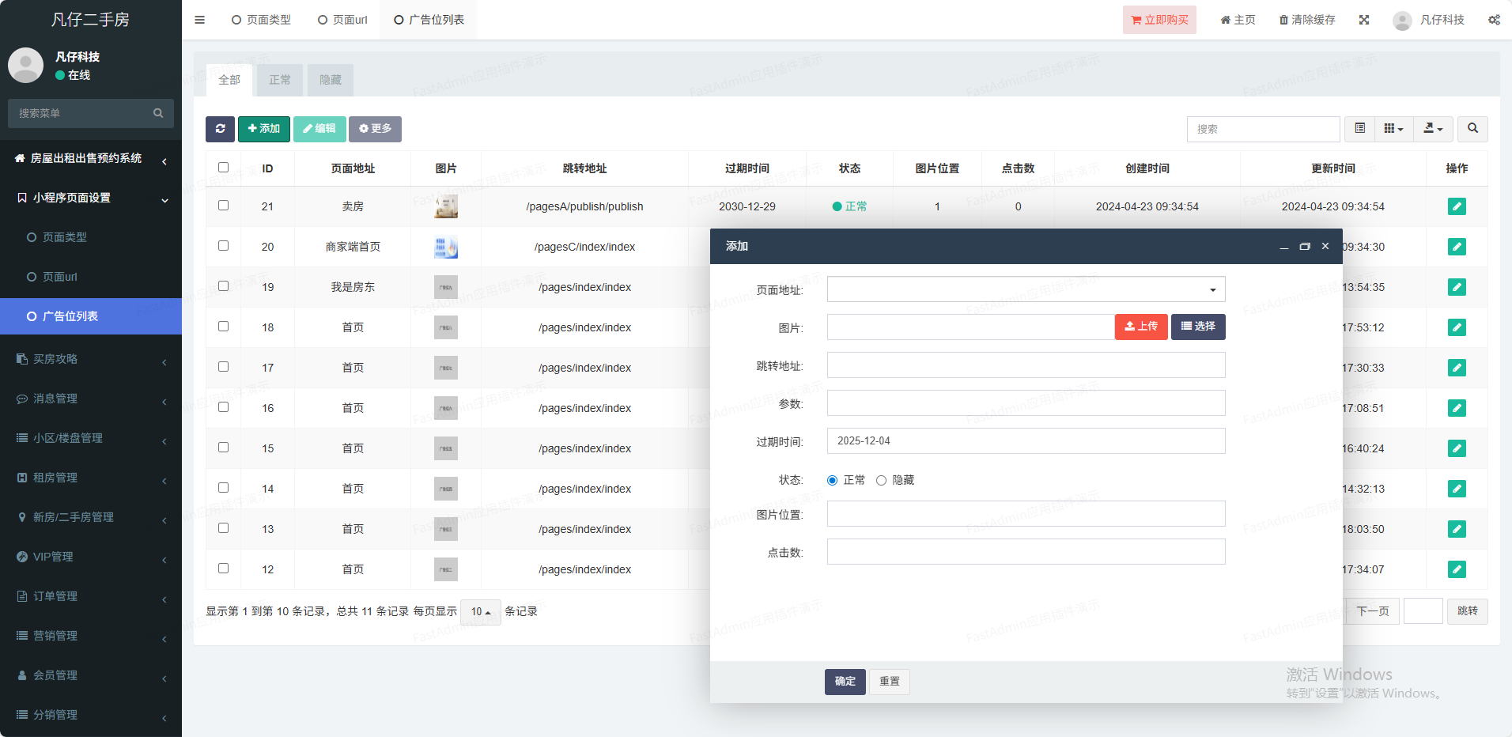Viewport: 1512px width, 737px height.
Task: Click the red 上传 upload button
Action: 1141,327
